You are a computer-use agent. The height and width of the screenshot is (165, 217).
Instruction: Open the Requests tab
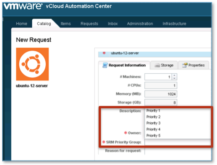[x=89, y=24]
